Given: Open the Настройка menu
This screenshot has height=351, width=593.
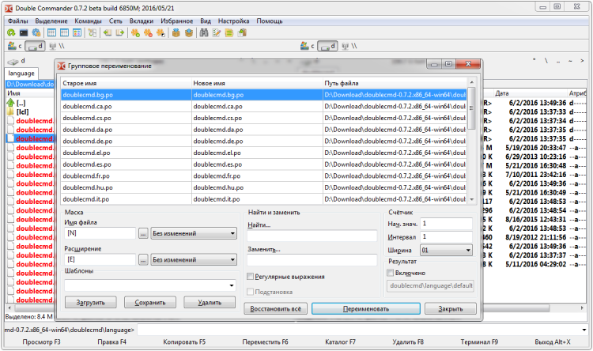Looking at the screenshot, I should tap(234, 21).
